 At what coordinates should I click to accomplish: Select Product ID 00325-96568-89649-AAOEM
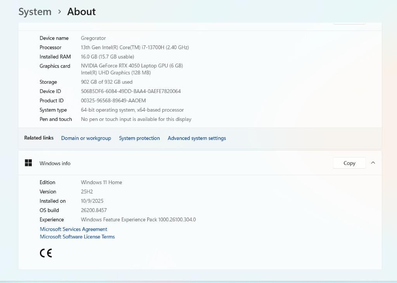click(113, 101)
